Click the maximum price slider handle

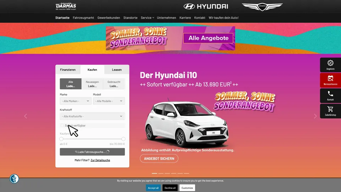(x=123, y=139)
